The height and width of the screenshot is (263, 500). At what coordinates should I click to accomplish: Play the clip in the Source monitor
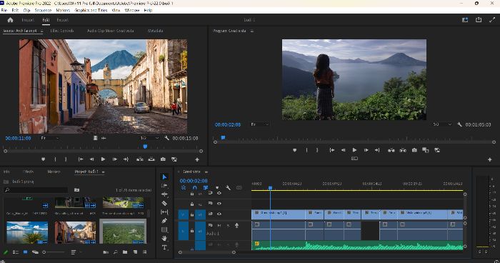click(x=103, y=159)
